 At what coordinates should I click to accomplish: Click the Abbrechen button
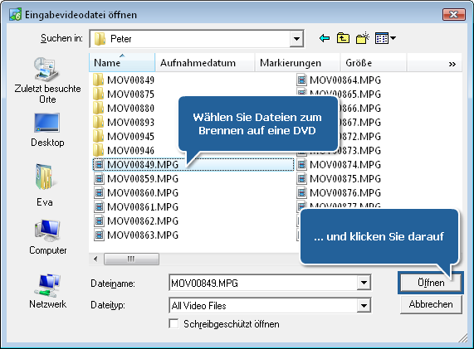coord(431,304)
